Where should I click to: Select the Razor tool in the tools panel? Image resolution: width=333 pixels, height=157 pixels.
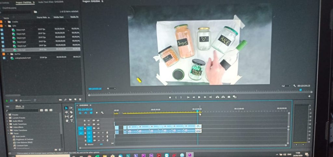click(x=72, y=112)
